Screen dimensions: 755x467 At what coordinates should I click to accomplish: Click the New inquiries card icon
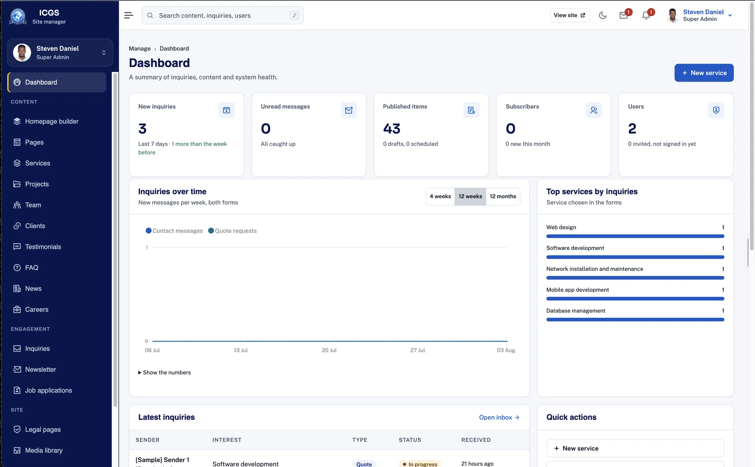(226, 110)
